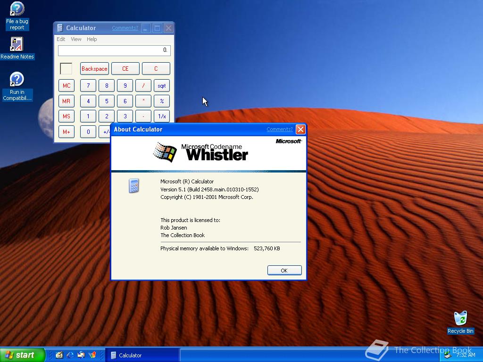Open the Help menu in Calculator
The image size is (483, 362).
click(92, 39)
